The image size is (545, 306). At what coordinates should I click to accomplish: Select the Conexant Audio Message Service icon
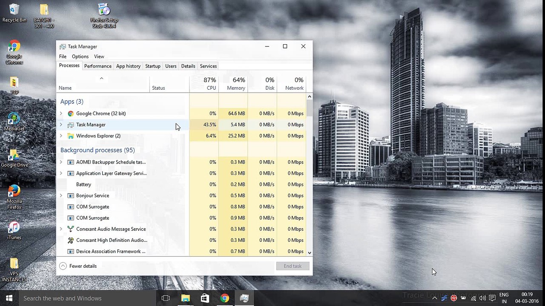click(x=71, y=229)
